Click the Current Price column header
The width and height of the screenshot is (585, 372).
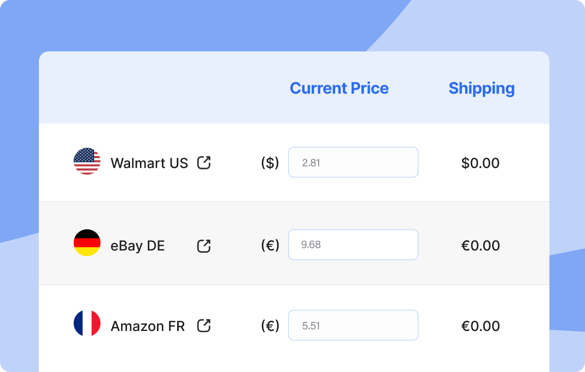(339, 88)
